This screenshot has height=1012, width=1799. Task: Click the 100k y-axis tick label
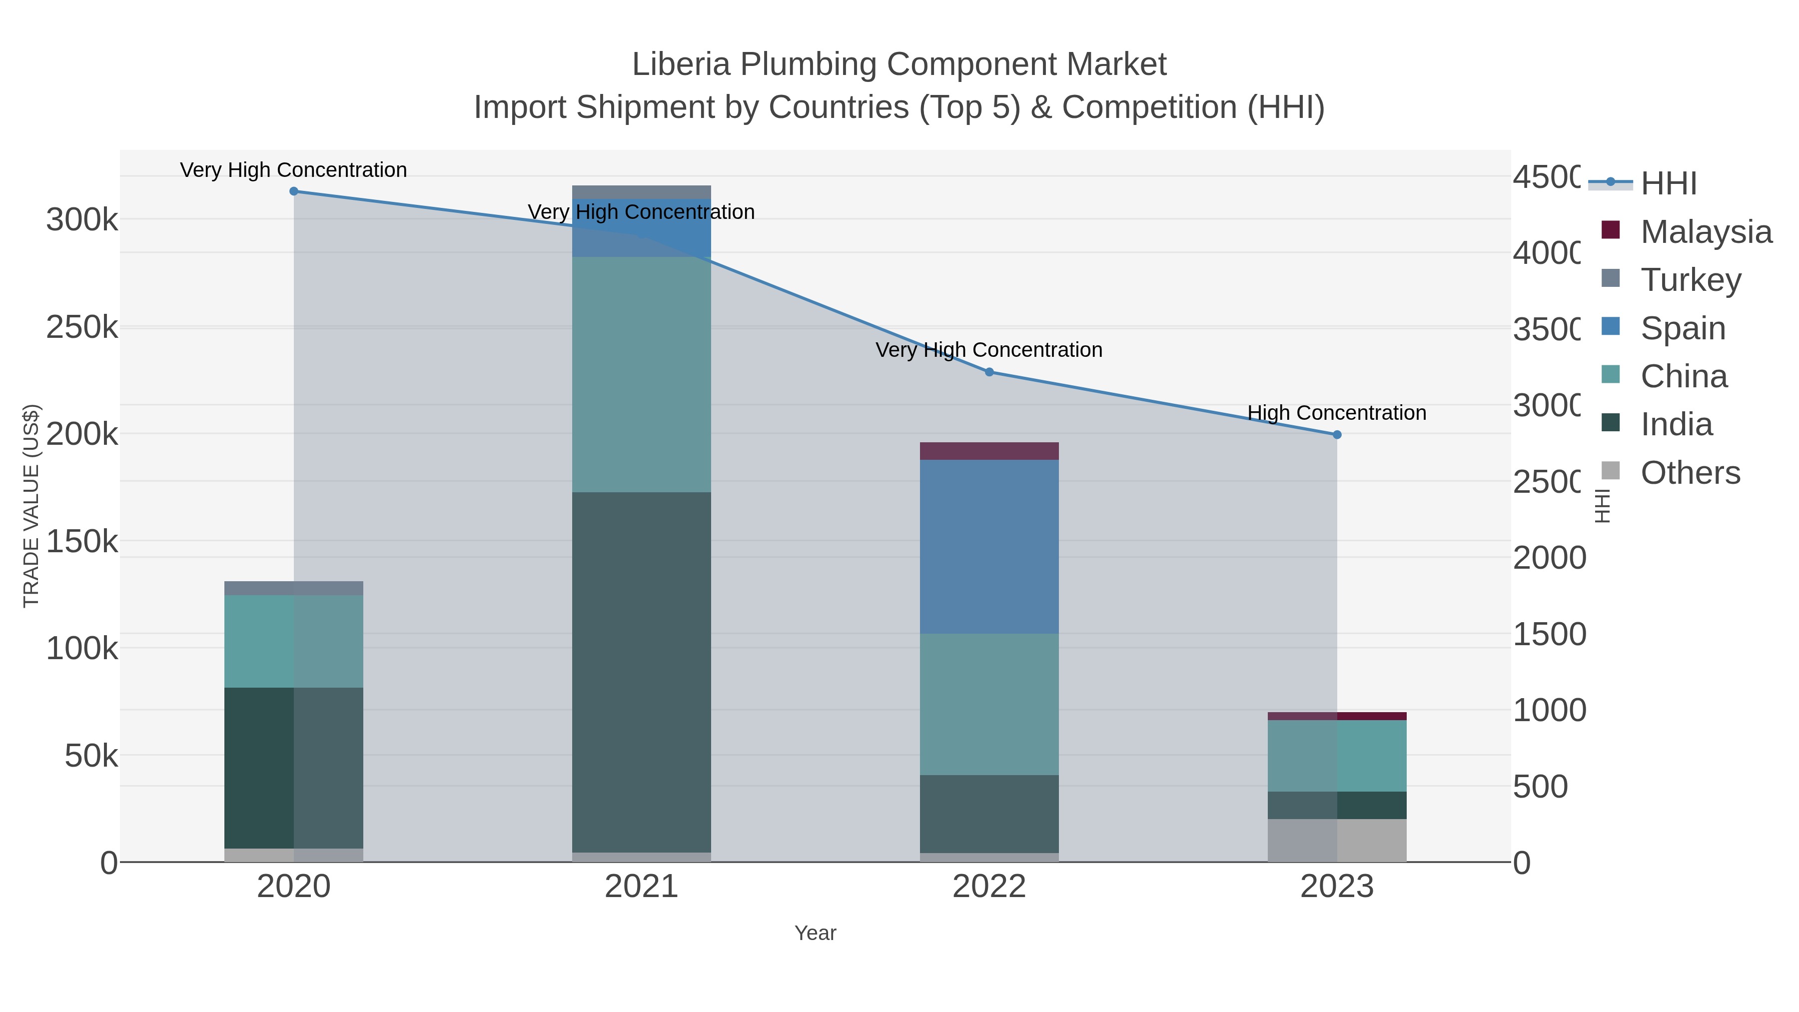(x=82, y=649)
